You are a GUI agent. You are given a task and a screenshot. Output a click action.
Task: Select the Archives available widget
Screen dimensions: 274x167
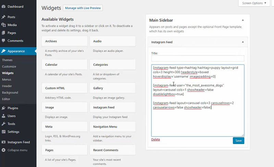(64, 41)
